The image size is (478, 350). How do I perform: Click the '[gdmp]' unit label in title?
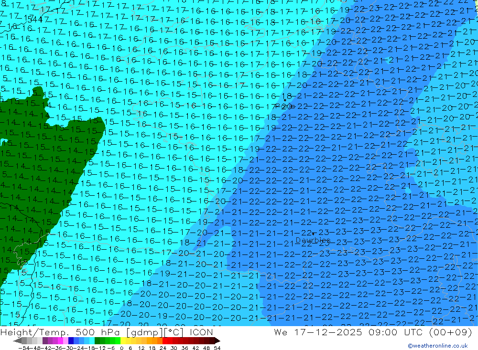coord(144,332)
